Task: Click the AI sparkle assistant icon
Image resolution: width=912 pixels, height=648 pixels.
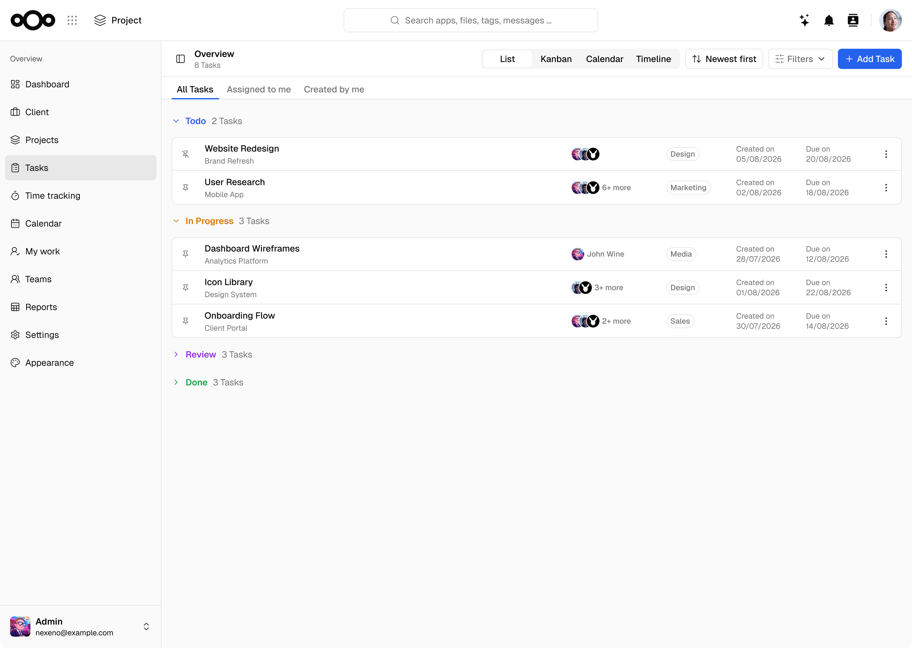Action: point(804,20)
